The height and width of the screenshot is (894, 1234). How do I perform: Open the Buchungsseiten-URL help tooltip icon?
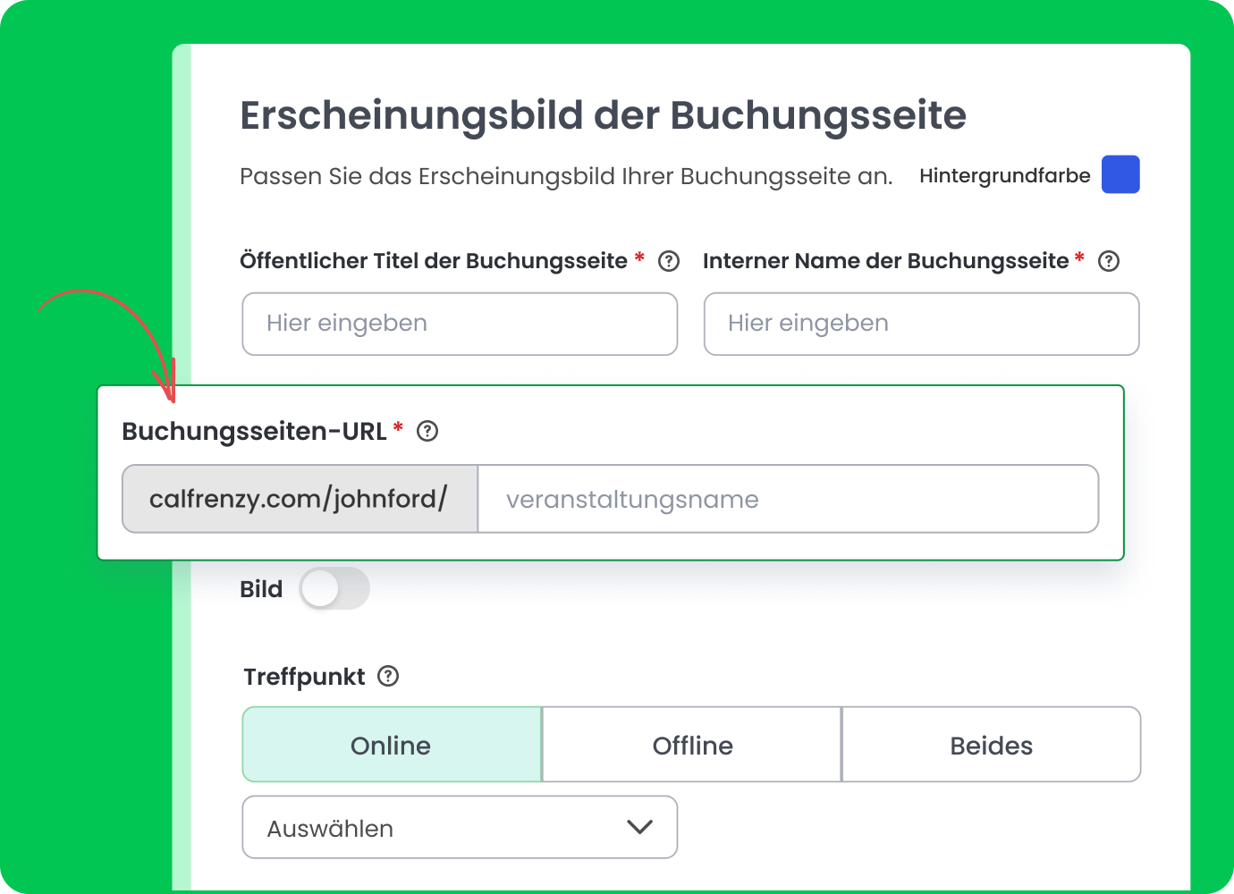427,432
